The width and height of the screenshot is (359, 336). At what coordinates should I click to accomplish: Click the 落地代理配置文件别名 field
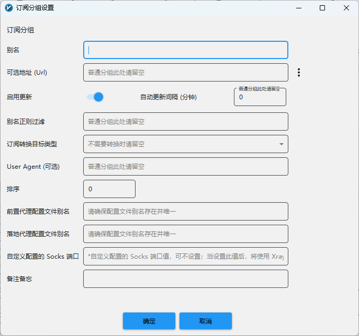186,234
